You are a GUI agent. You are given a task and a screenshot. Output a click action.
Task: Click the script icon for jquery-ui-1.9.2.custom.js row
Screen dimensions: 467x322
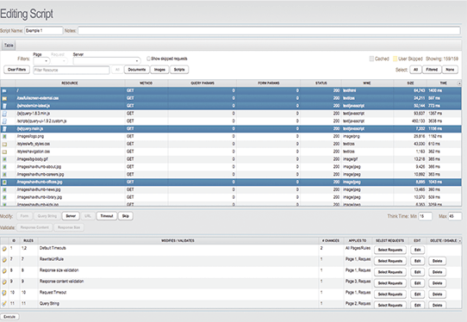4,121
